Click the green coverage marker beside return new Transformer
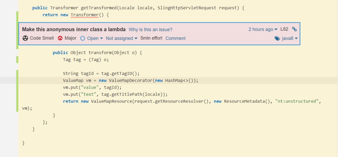Viewport: 343px width, 157px height. tap(17, 15)
